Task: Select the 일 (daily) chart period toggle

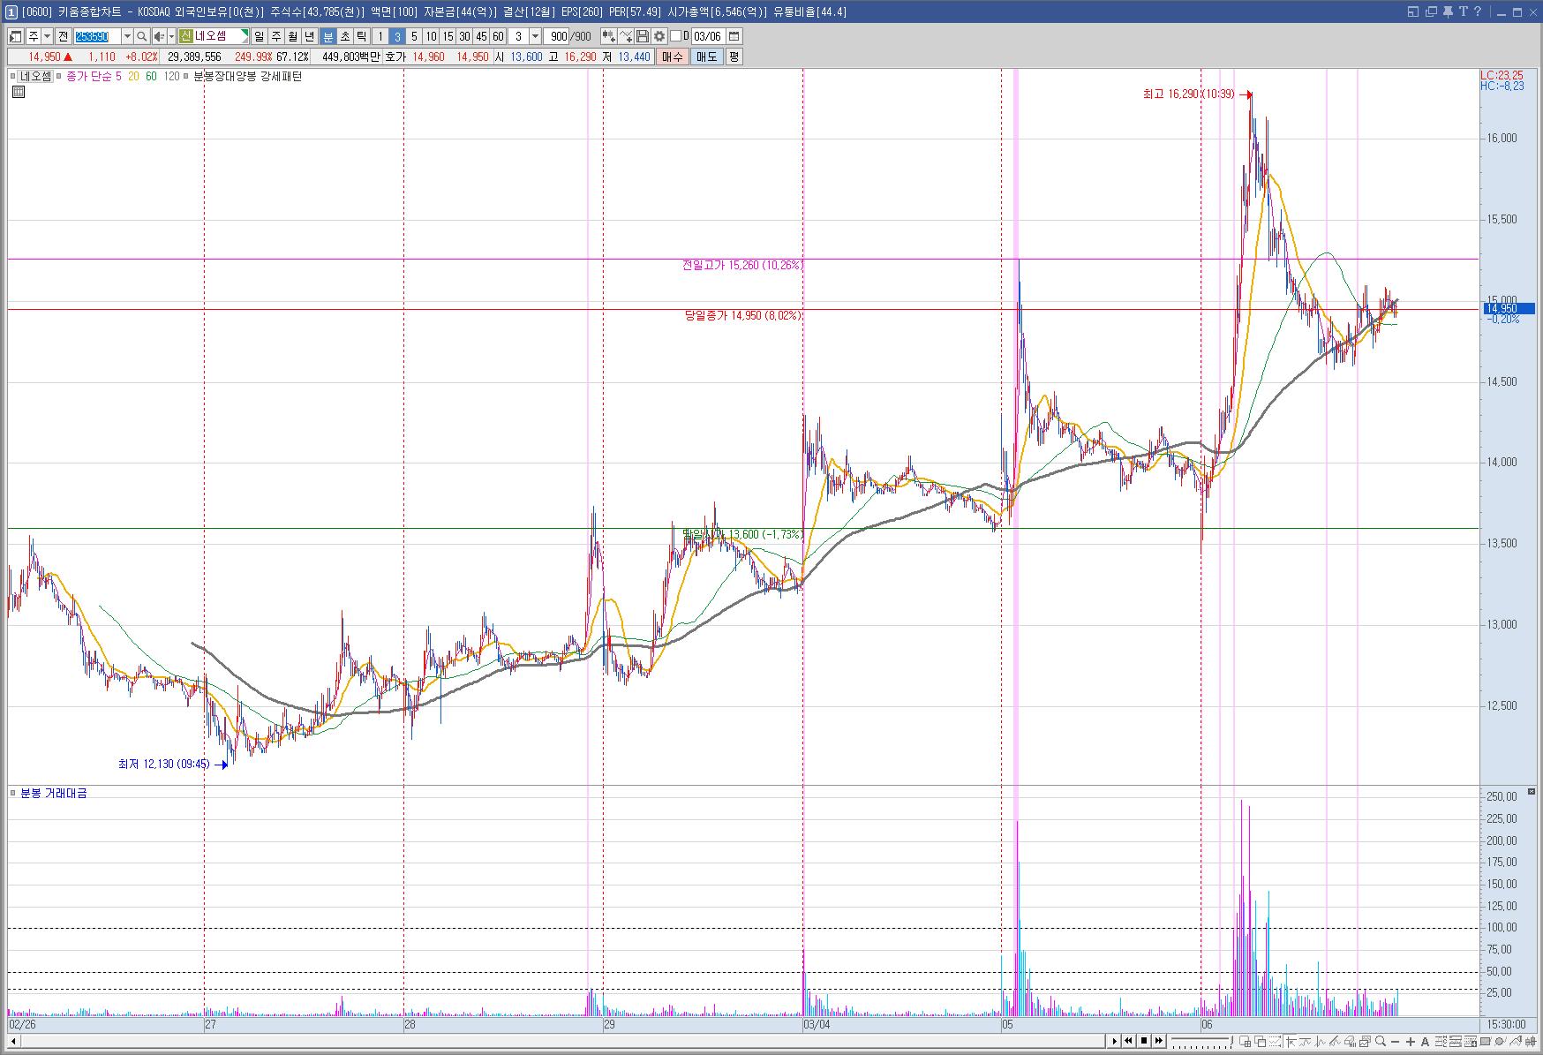Action: tap(259, 36)
